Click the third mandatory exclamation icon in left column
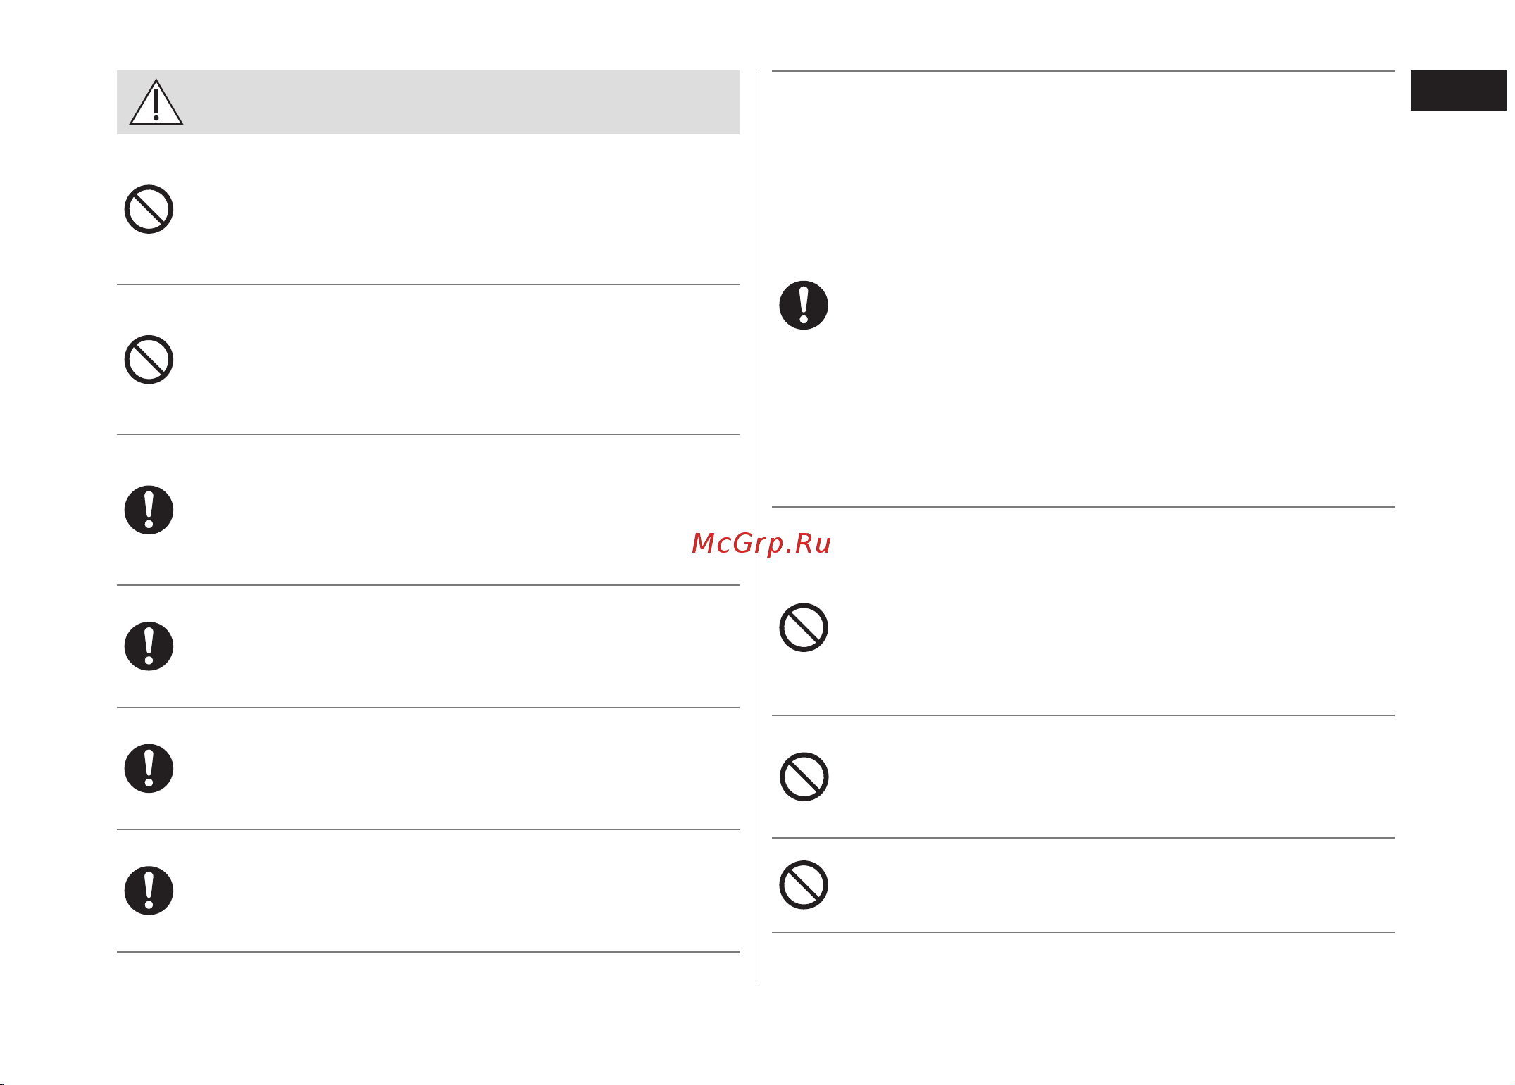1515x1085 pixels. coord(149,769)
